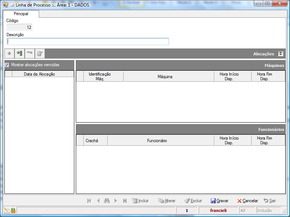Click Hora Fim Disp. header in Funcionários grid
The width and height of the screenshot is (290, 217).
(268, 140)
